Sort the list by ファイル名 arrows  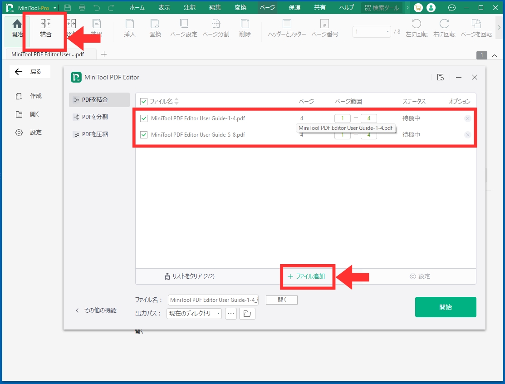pyautogui.click(x=176, y=101)
